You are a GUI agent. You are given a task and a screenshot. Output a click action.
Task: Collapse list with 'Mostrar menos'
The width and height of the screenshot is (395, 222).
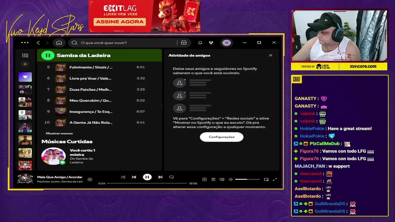tap(59, 134)
